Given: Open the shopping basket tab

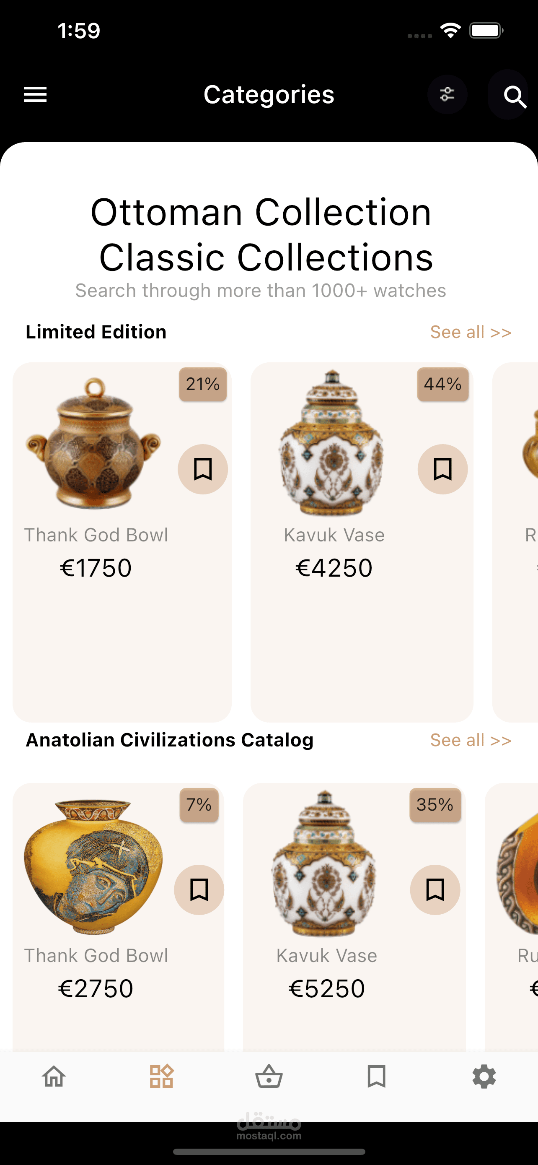Looking at the screenshot, I should click(269, 1076).
